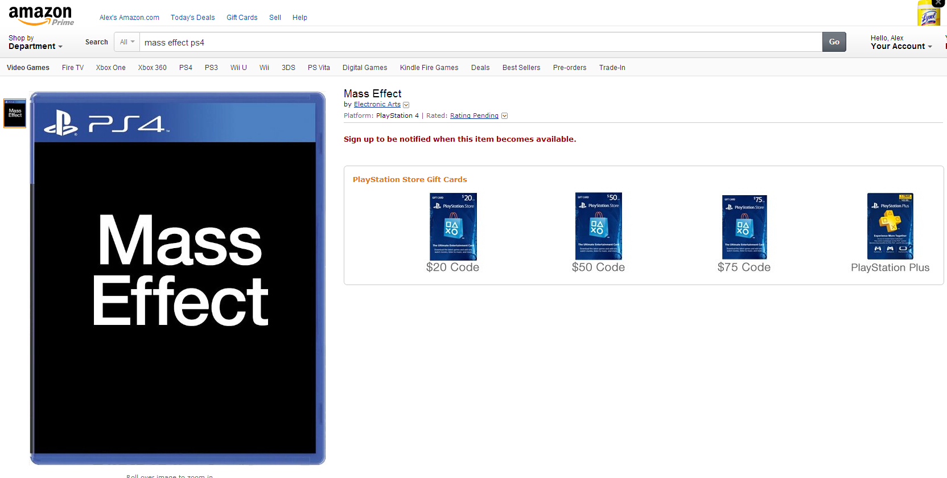Viewport: 947px width, 478px height.
Task: Click the $50 Code label
Action: coord(599,267)
